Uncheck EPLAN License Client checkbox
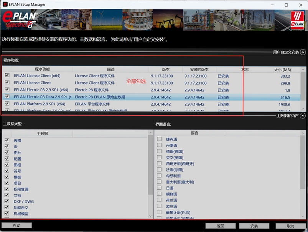308x232 pixels. 7,83
